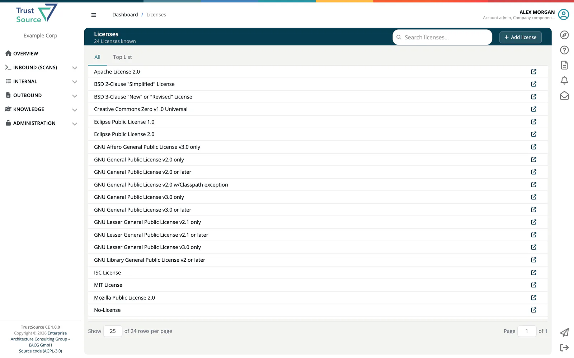
Task: Open external link for Eclipse Public License 1.0
Action: click(x=534, y=122)
